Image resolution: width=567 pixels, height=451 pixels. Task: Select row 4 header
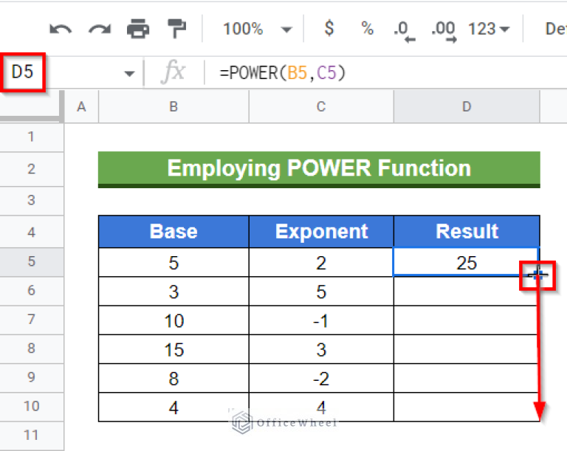32,232
